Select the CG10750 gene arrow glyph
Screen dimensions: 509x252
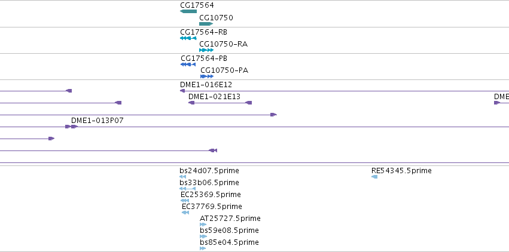[206, 24]
